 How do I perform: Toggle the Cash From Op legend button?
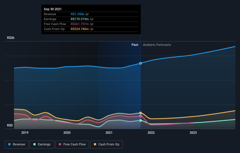pos(106,145)
